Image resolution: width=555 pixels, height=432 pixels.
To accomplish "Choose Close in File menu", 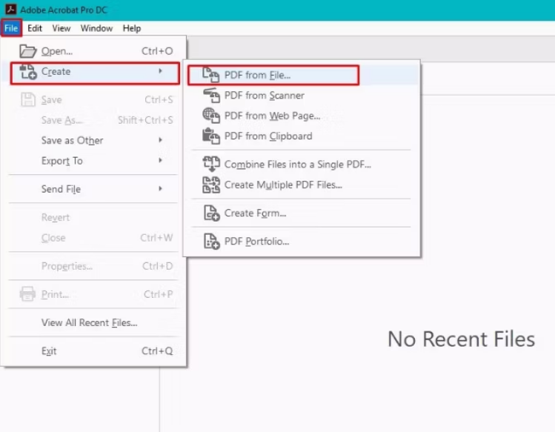I will coord(93,238).
